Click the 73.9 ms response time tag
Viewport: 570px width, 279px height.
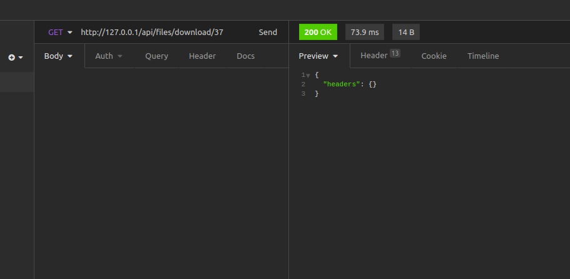tap(365, 32)
